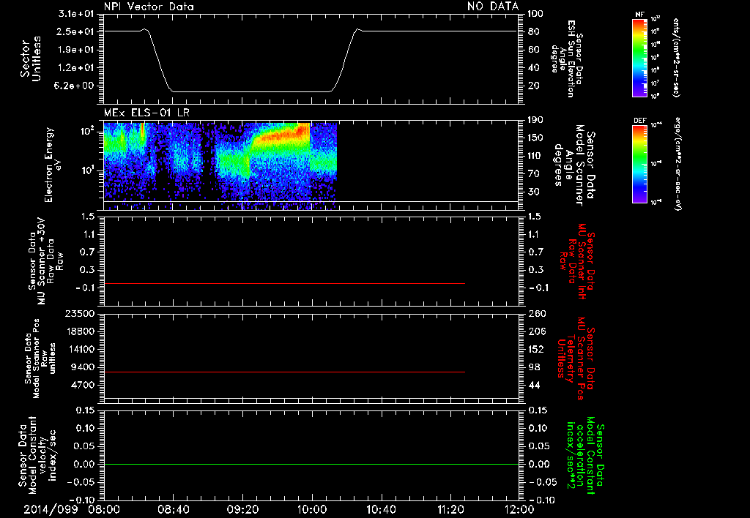Click the '08:40' time axis label
This screenshot has width=750, height=518.
(173, 509)
